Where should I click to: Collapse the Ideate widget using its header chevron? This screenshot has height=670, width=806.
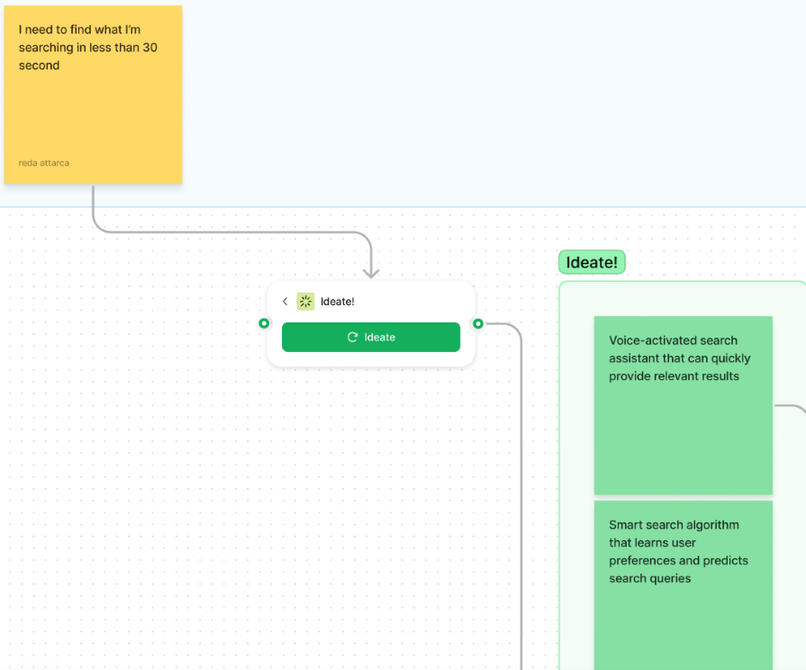285,302
